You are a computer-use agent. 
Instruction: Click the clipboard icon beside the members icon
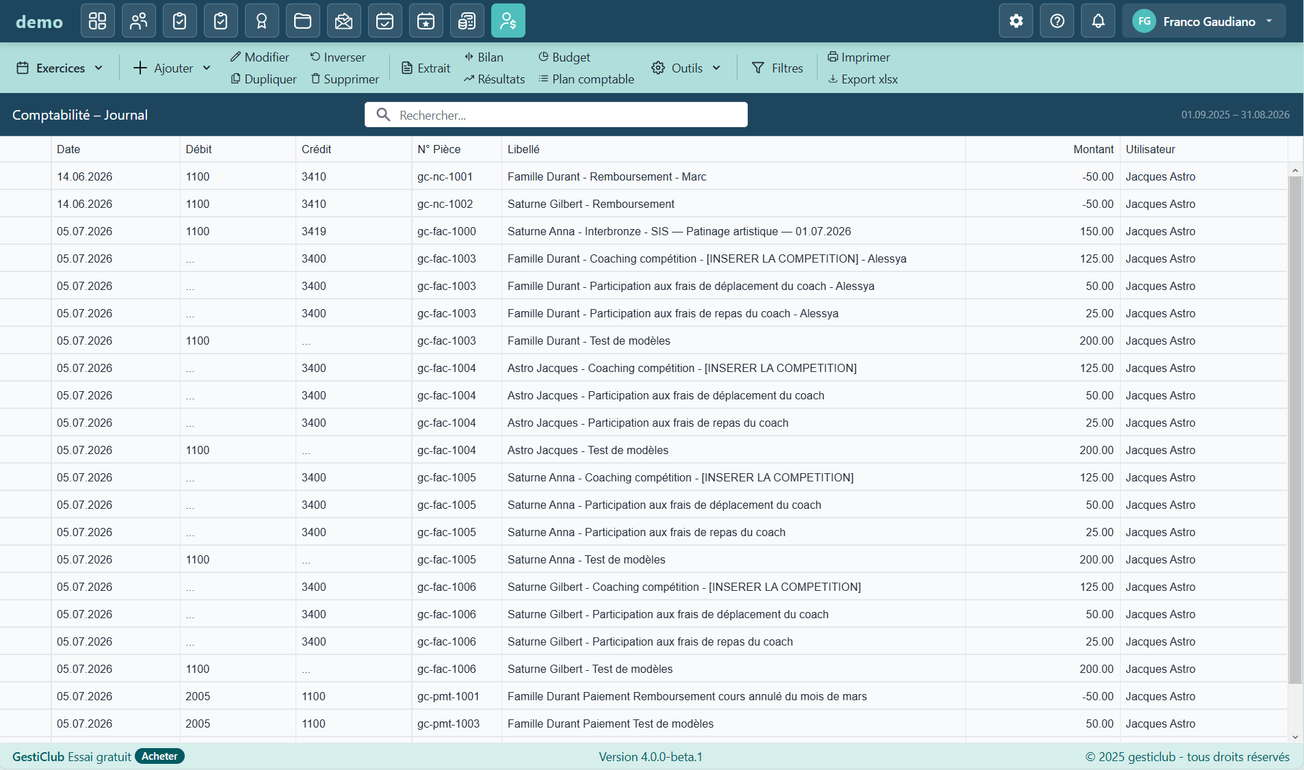180,21
